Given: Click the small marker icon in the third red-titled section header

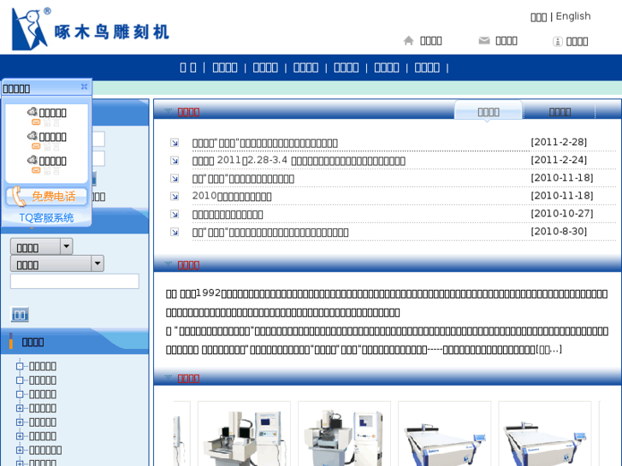Looking at the screenshot, I should pos(169,378).
